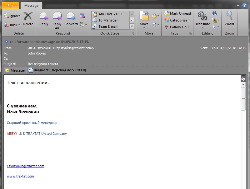Click the Find binoculars icon
The width and height of the screenshot is (250, 189).
tap(214, 14)
